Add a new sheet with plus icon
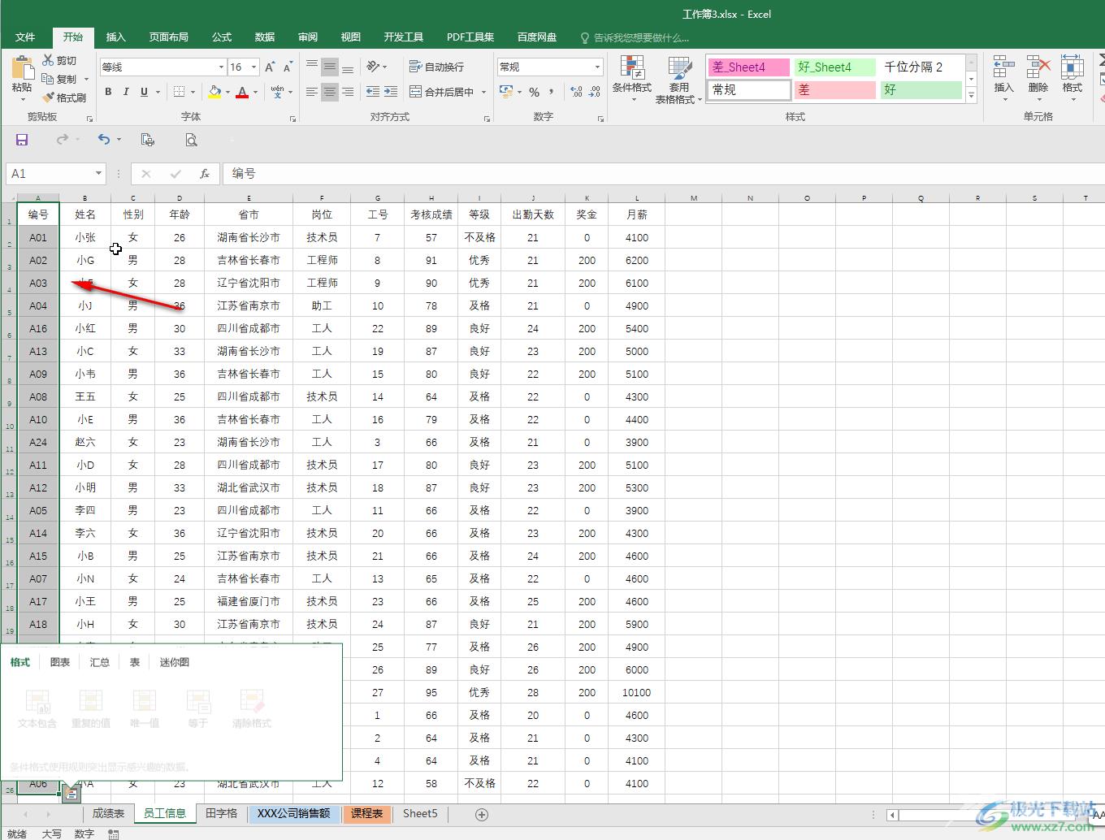1105x840 pixels. (x=481, y=814)
